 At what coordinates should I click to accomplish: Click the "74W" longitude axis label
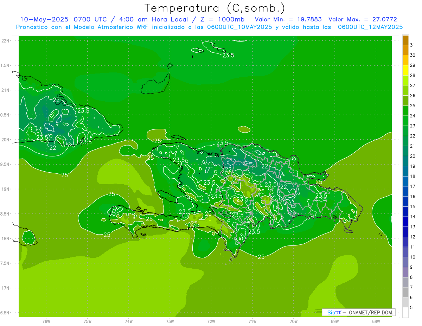(x=129, y=321)
